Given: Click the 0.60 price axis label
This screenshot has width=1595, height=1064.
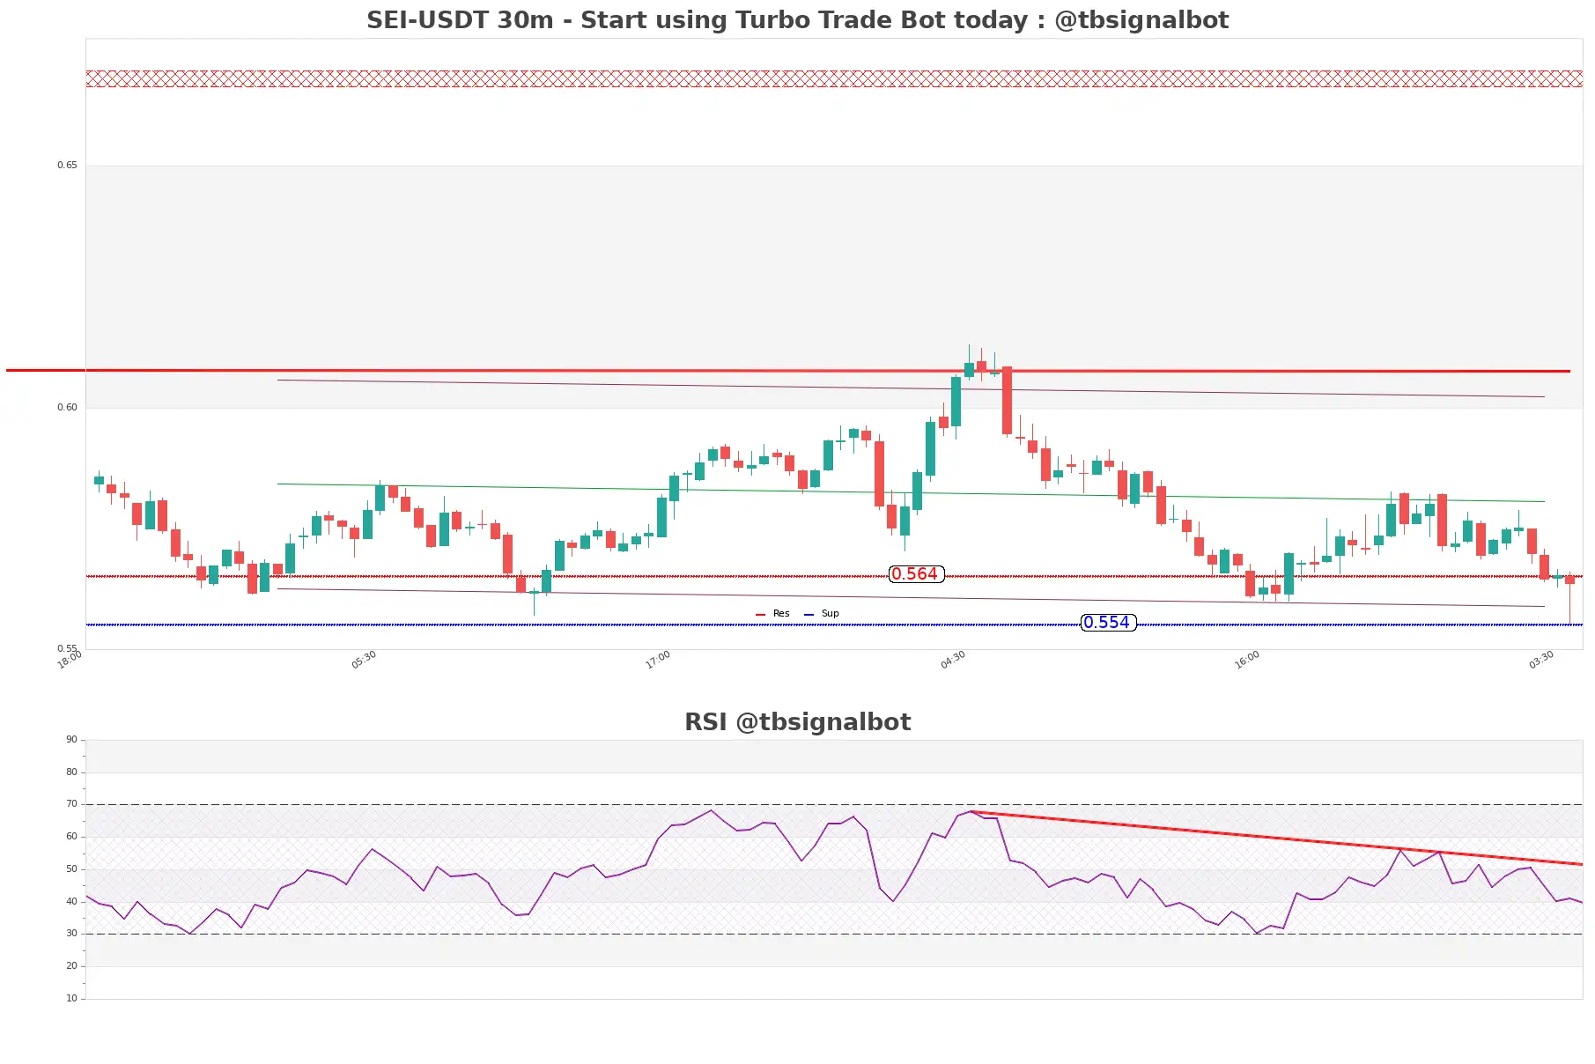Looking at the screenshot, I should click(x=67, y=408).
